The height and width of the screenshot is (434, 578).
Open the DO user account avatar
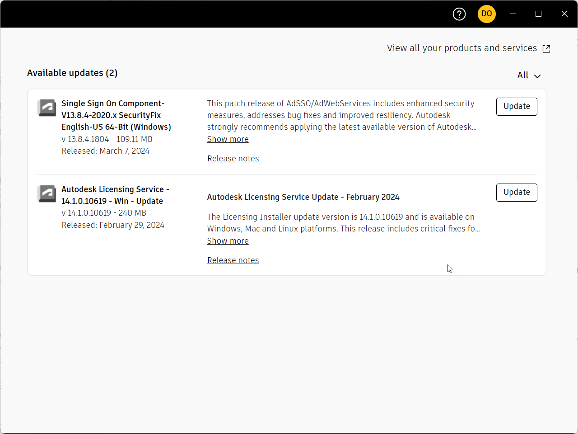(x=487, y=14)
